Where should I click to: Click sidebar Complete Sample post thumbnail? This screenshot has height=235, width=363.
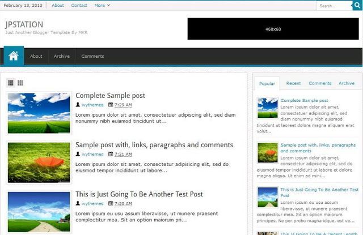(x=268, y=108)
